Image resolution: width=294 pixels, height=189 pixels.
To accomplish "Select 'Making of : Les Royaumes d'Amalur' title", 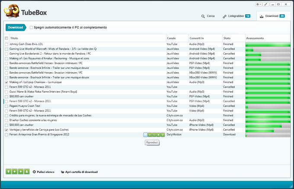I will click(x=49, y=58).
